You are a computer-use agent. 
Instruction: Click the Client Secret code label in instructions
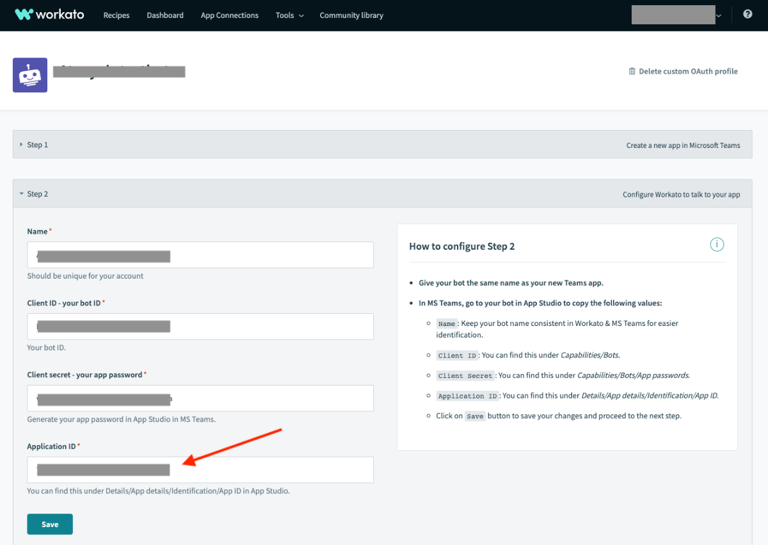click(x=465, y=376)
